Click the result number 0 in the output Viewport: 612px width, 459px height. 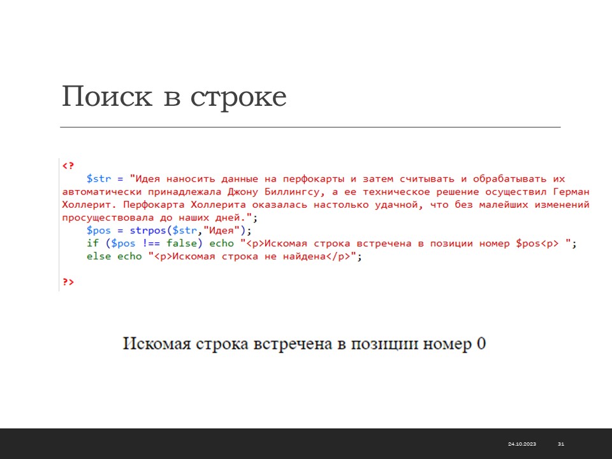point(481,344)
